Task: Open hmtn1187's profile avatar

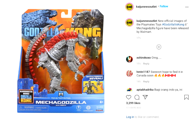Action: 129,74
